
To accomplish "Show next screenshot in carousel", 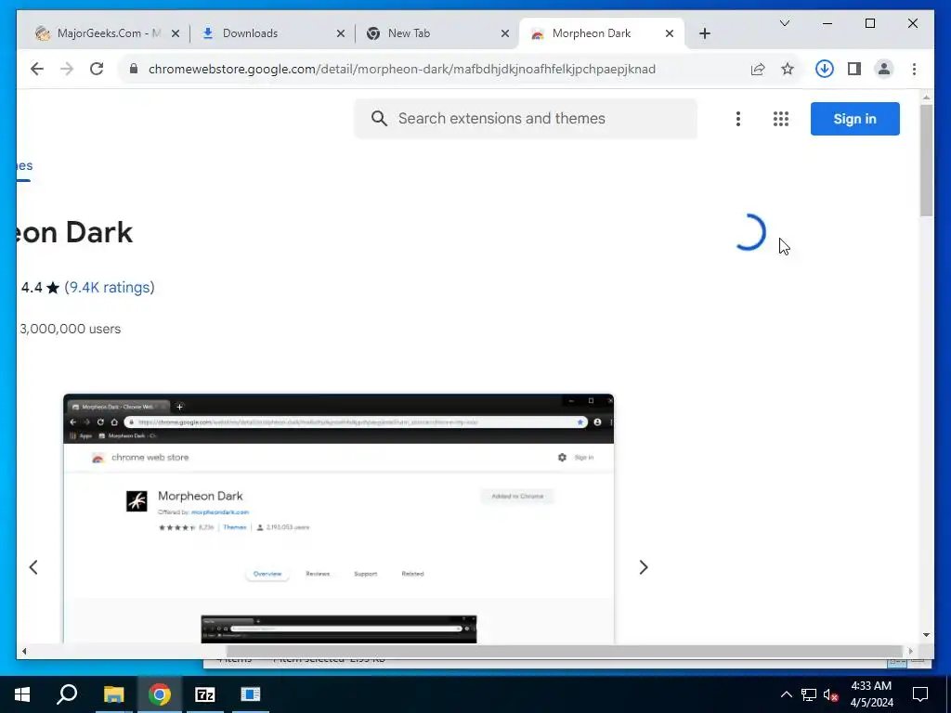I will 644,567.
